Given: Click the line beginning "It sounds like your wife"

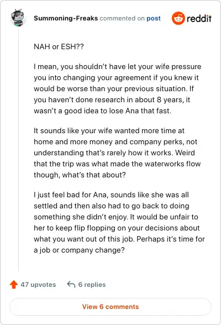Looking at the screenshot, I should [x=109, y=130].
